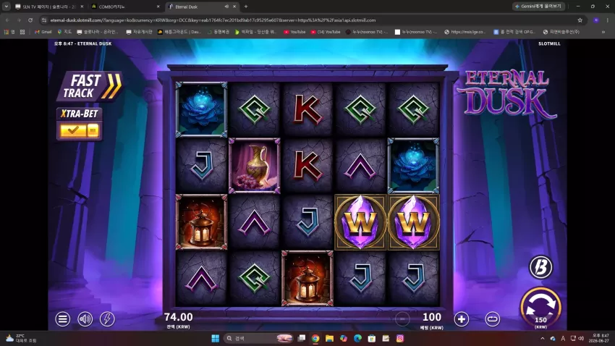Open Chrome from the taskbar
Viewport: 615px width, 346px height.
click(315, 338)
